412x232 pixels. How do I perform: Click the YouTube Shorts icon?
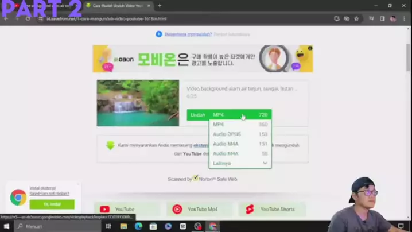pyautogui.click(x=250, y=210)
